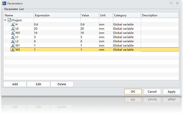Select the Expression cell of row H
The height and width of the screenshot is (114, 183).
tap(57, 25)
